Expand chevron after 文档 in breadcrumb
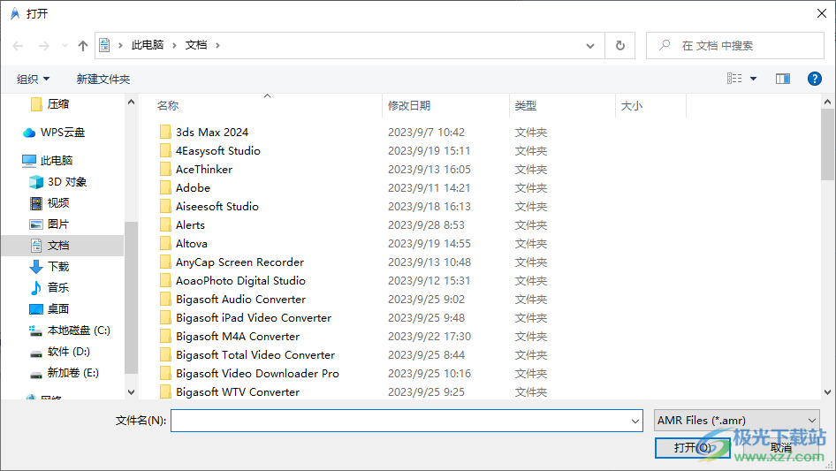This screenshot has height=471, width=836. [217, 45]
